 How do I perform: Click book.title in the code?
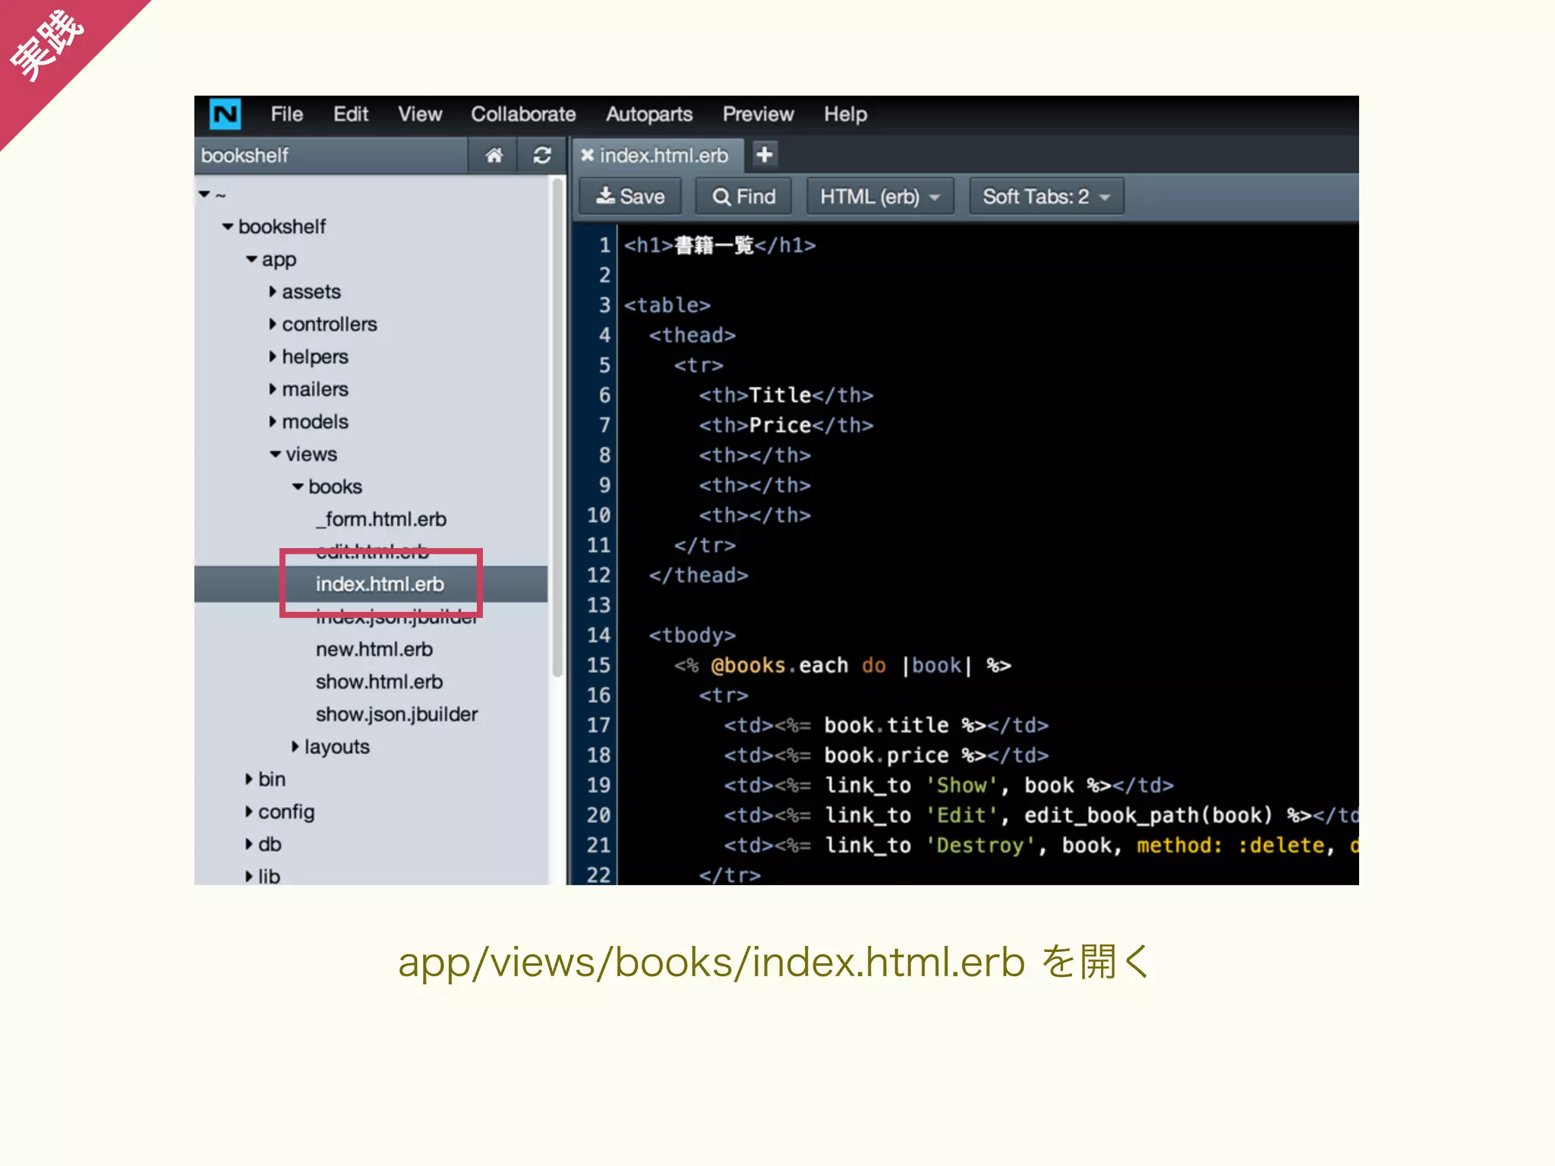[886, 726]
